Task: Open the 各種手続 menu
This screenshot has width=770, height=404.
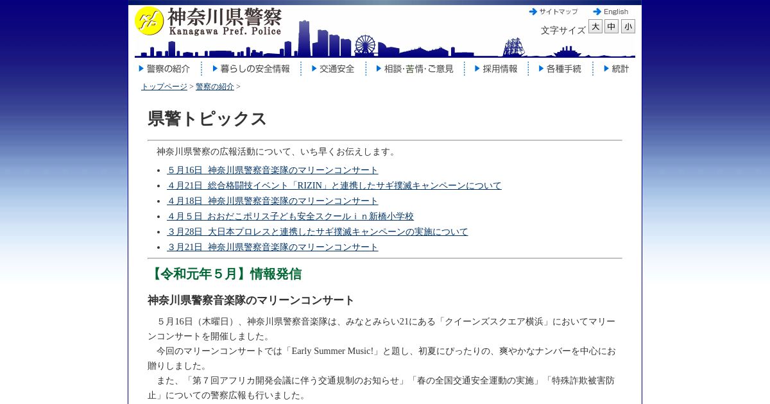Action: [560, 69]
